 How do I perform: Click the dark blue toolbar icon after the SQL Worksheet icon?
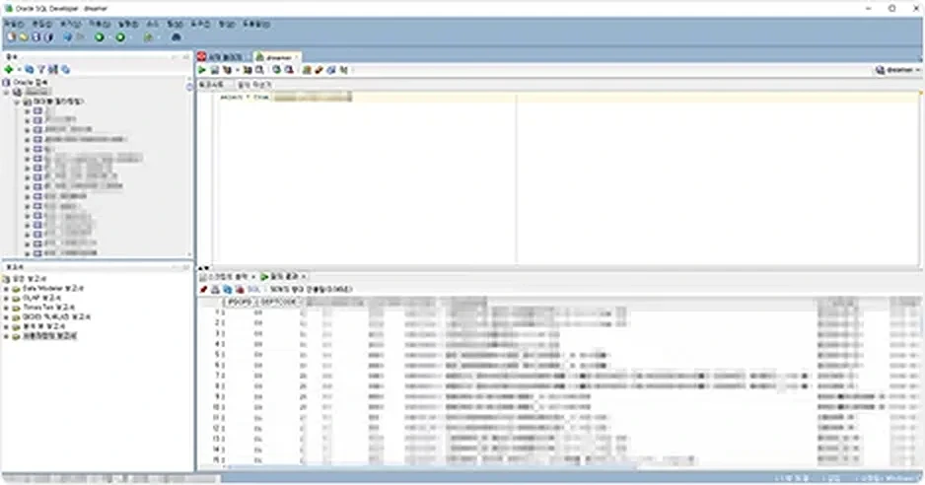pos(176,37)
